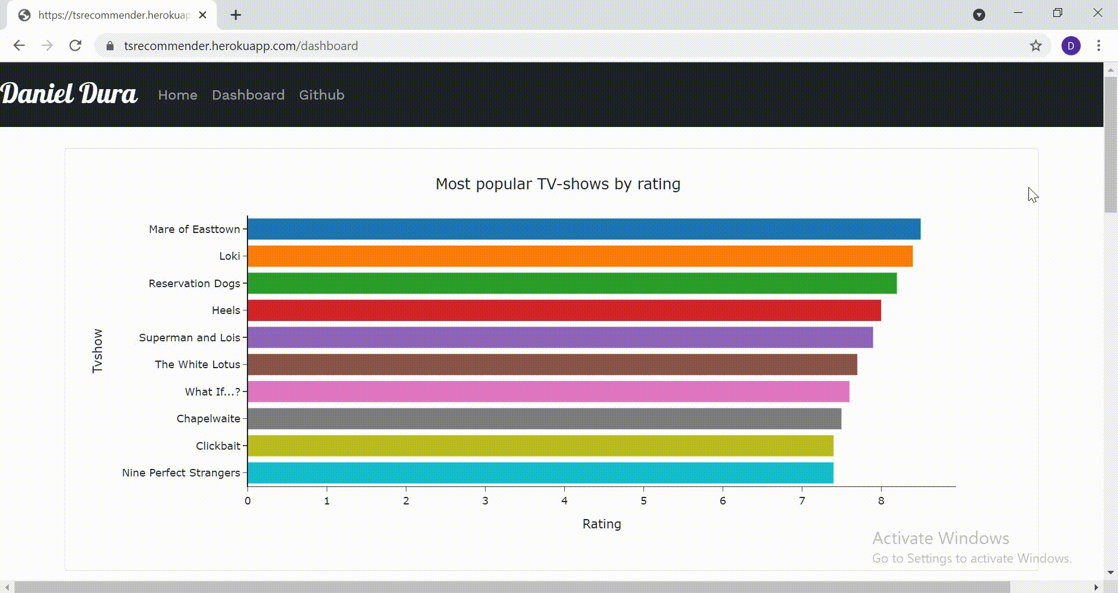1118x593 pixels.
Task: Click the pink What If...? bar
Action: coord(549,391)
